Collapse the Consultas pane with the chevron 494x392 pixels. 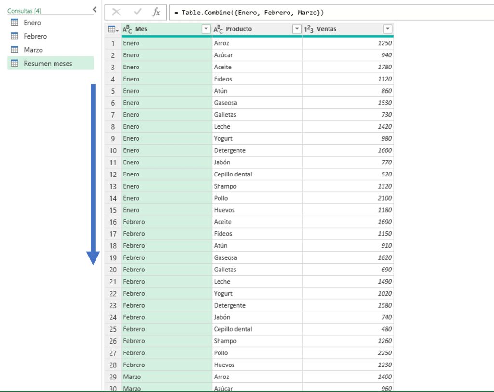pos(95,10)
